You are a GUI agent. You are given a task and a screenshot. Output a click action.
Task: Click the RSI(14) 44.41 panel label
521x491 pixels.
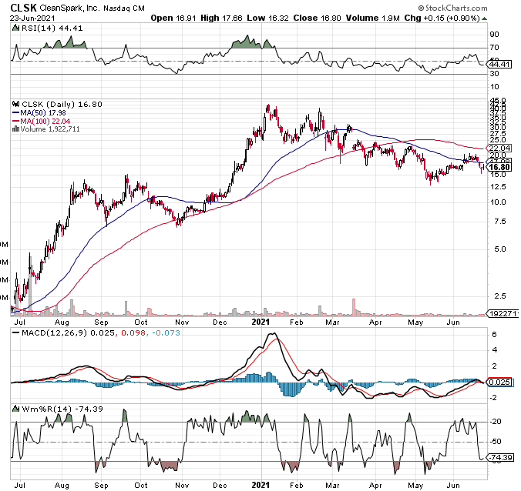(x=52, y=28)
